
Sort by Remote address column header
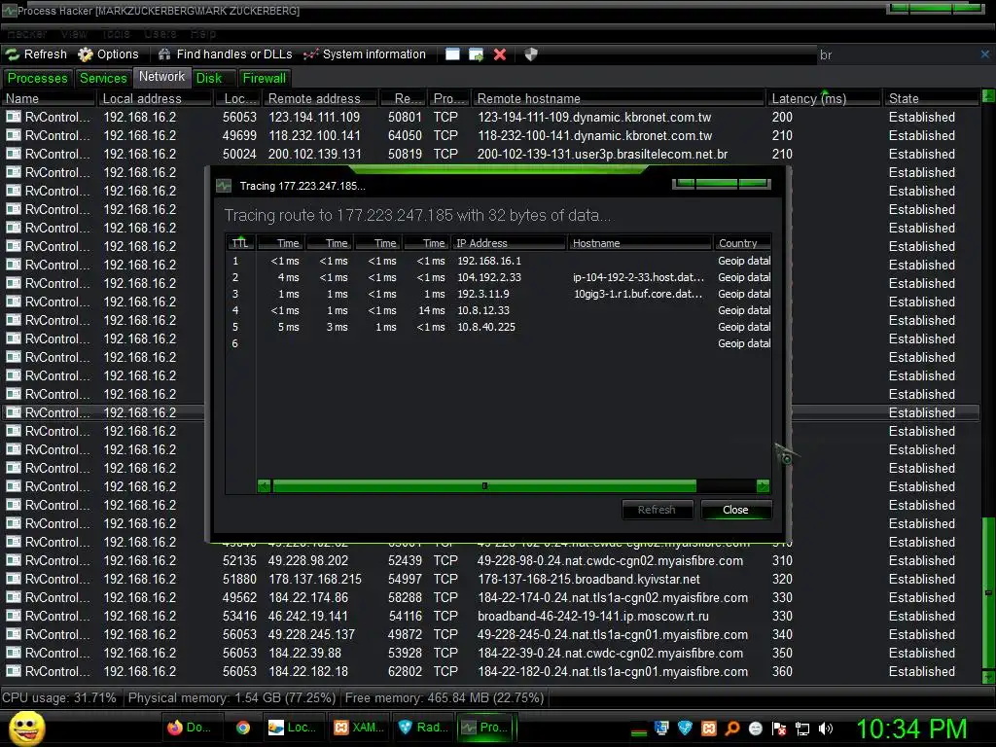tap(321, 98)
